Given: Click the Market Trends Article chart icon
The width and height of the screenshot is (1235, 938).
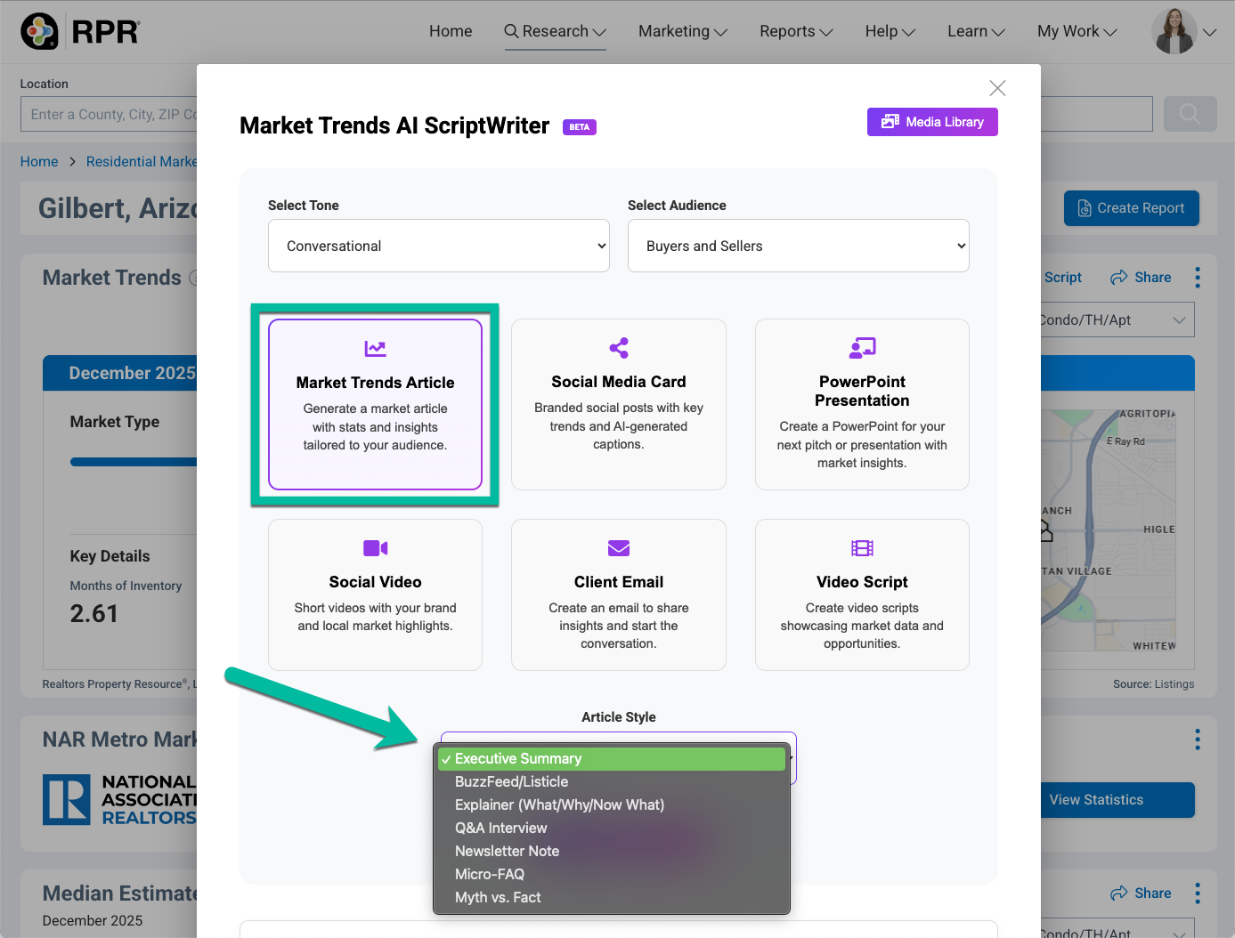Looking at the screenshot, I should [375, 348].
